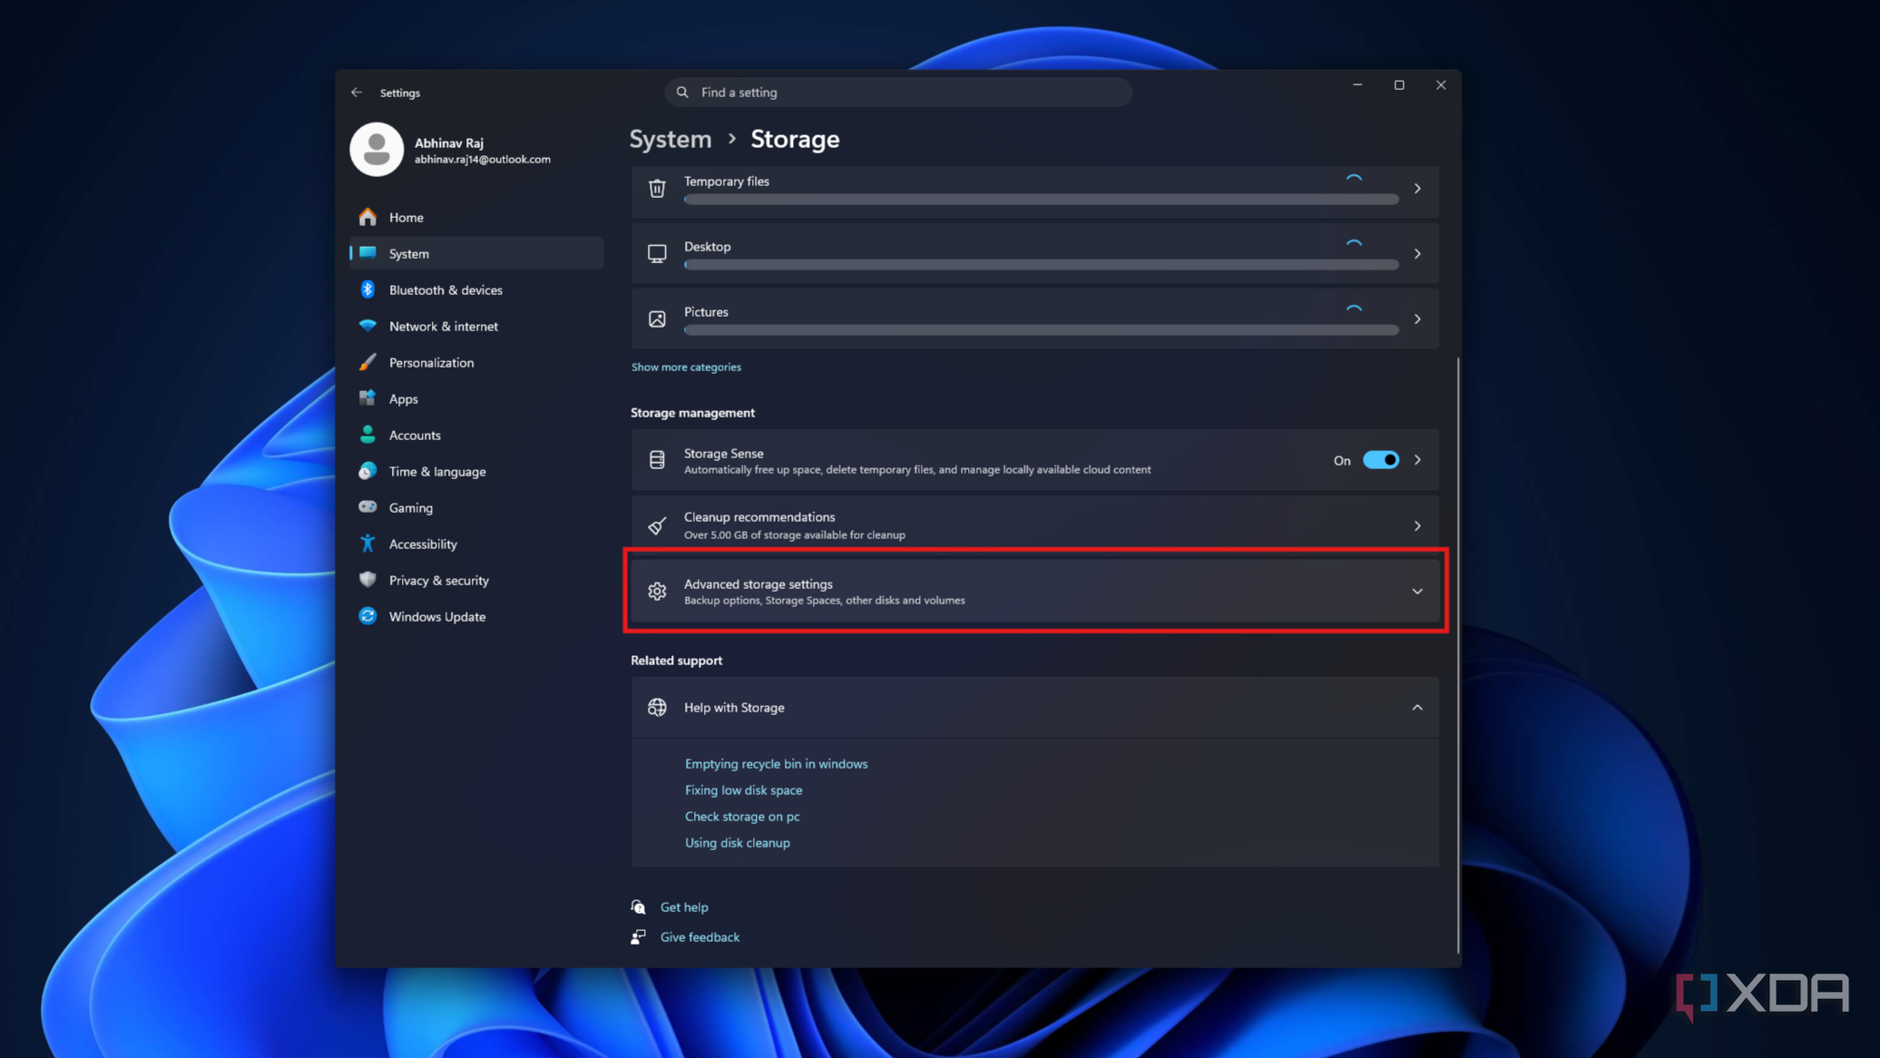Click the Apps icon in sidebar
Image resolution: width=1880 pixels, height=1058 pixels.
(367, 398)
